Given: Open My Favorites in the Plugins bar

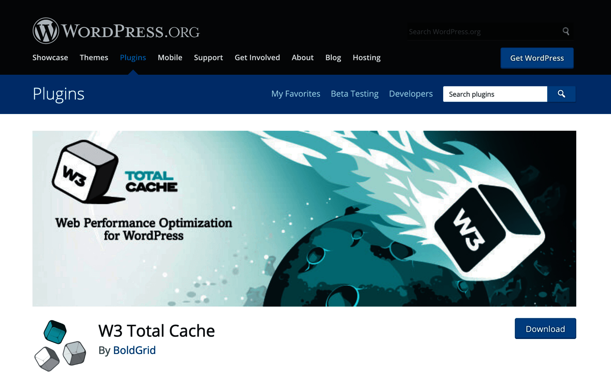Looking at the screenshot, I should coord(296,94).
